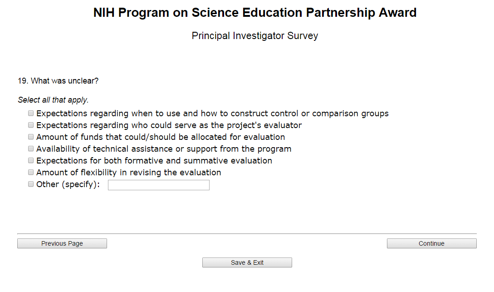Click the 'Select all that apply.' instruction
The height and width of the screenshot is (292, 494).
point(53,100)
